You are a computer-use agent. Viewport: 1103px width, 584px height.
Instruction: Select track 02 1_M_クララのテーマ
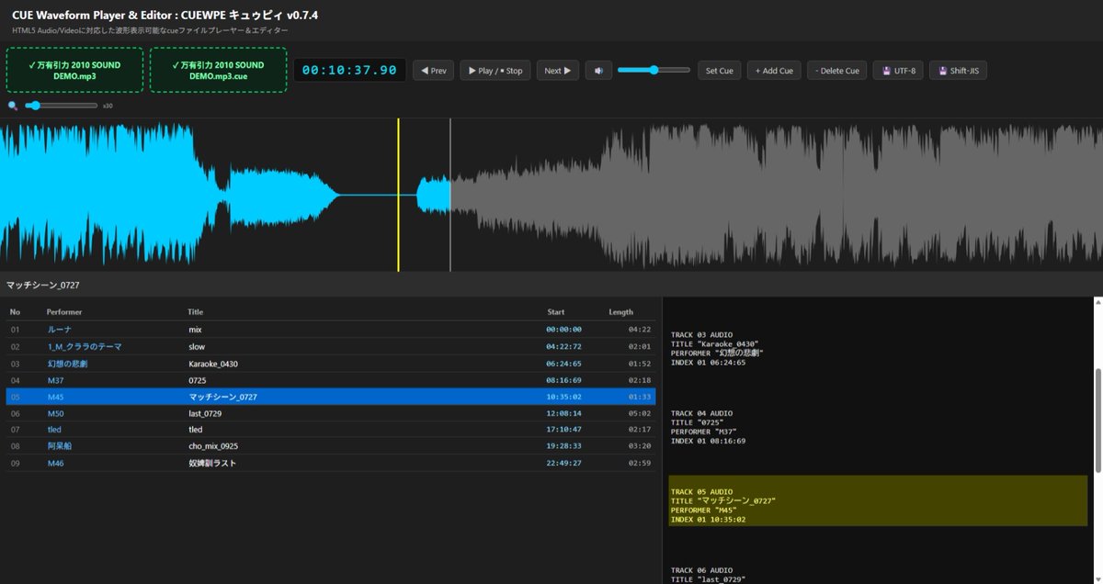coord(331,346)
